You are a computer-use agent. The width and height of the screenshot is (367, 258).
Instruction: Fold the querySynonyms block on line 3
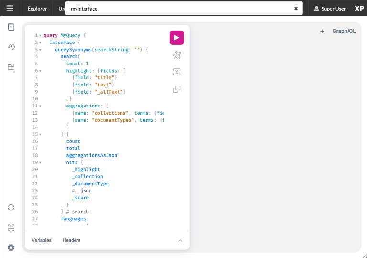coord(40,50)
